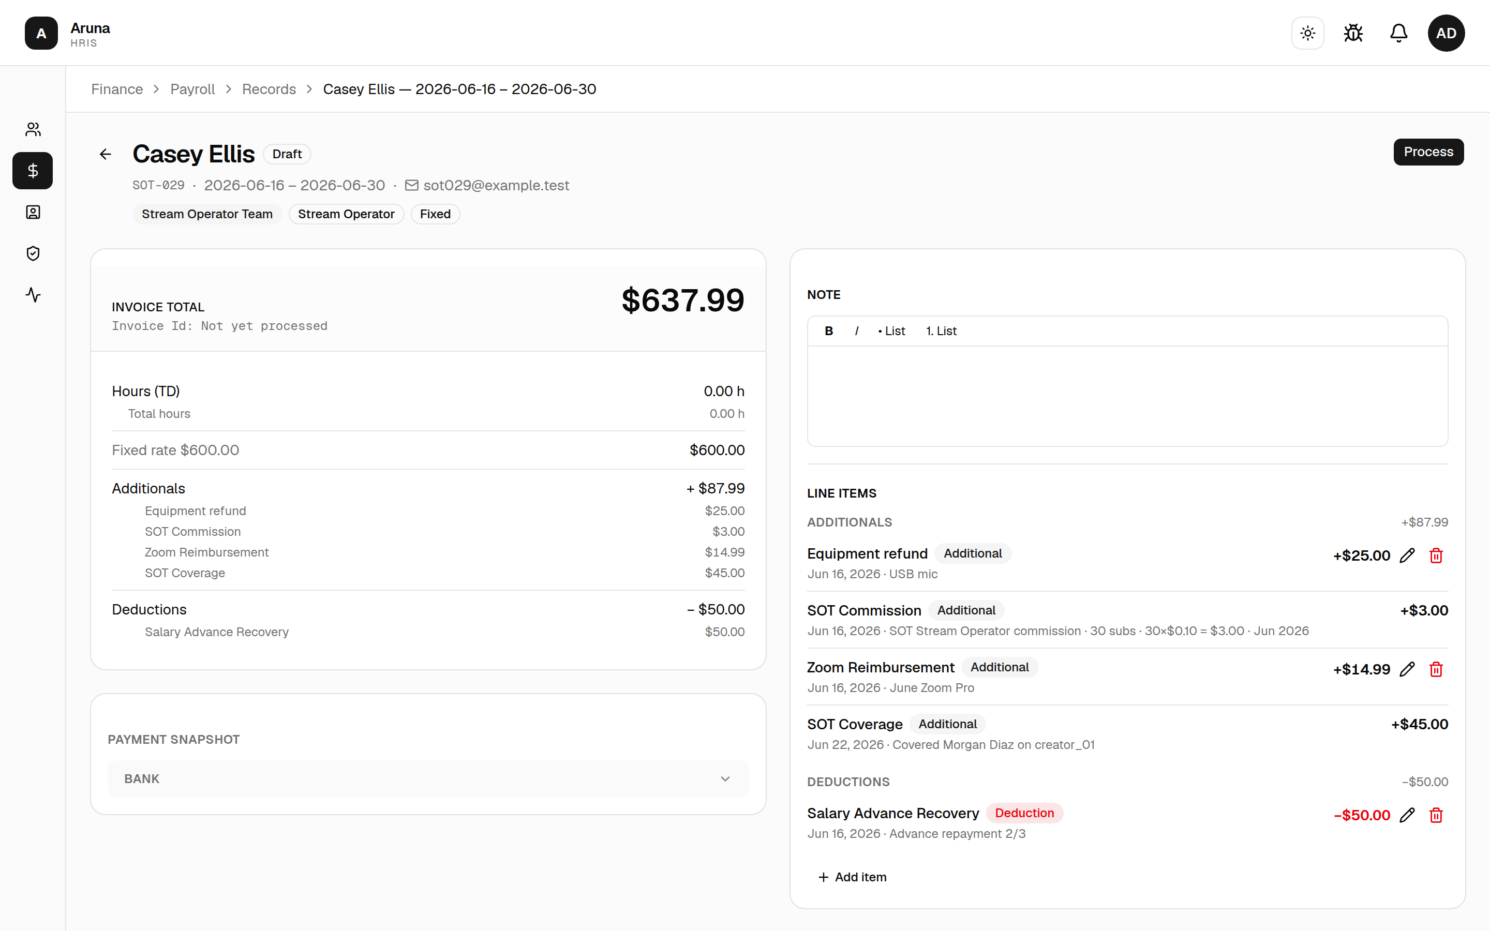Viewport: 1490px width, 931px height.
Task: Click the envelope icon beside the email
Action: pyautogui.click(x=412, y=185)
